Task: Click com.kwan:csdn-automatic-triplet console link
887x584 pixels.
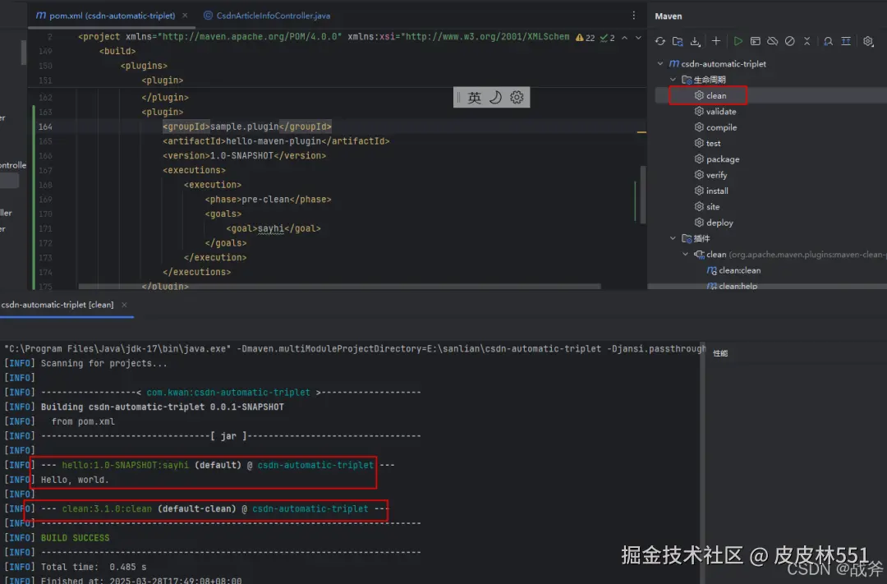Action: pos(228,393)
